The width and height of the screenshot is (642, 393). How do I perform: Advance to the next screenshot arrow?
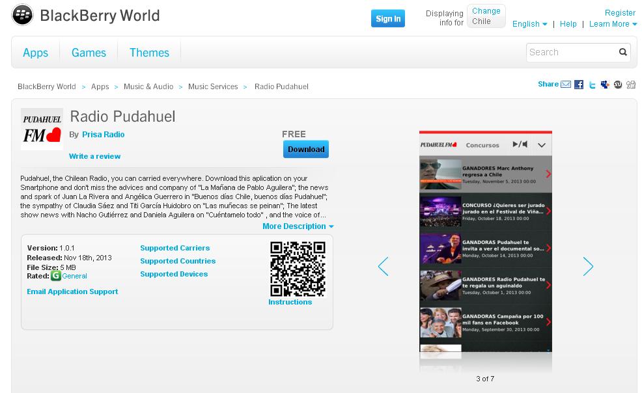click(588, 267)
